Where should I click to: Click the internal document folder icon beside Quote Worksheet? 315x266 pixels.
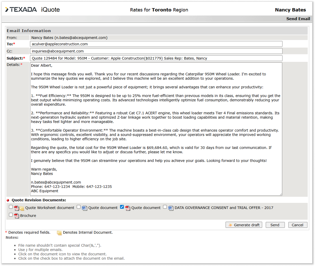click(22, 208)
